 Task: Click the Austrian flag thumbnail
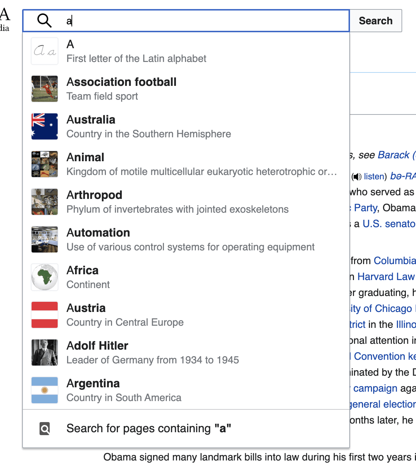[45, 315]
